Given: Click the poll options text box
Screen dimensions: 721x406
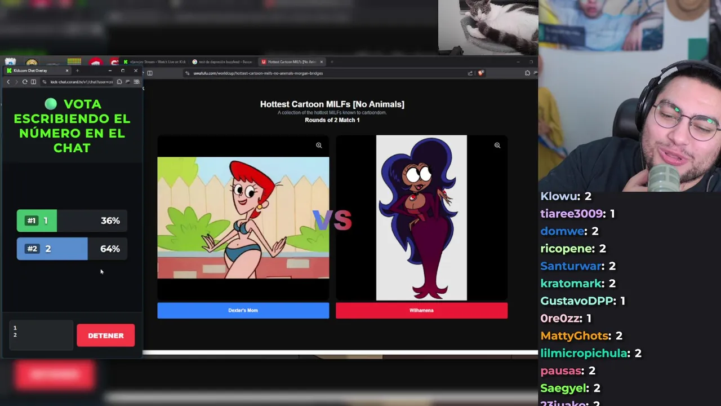Looking at the screenshot, I should click(41, 336).
